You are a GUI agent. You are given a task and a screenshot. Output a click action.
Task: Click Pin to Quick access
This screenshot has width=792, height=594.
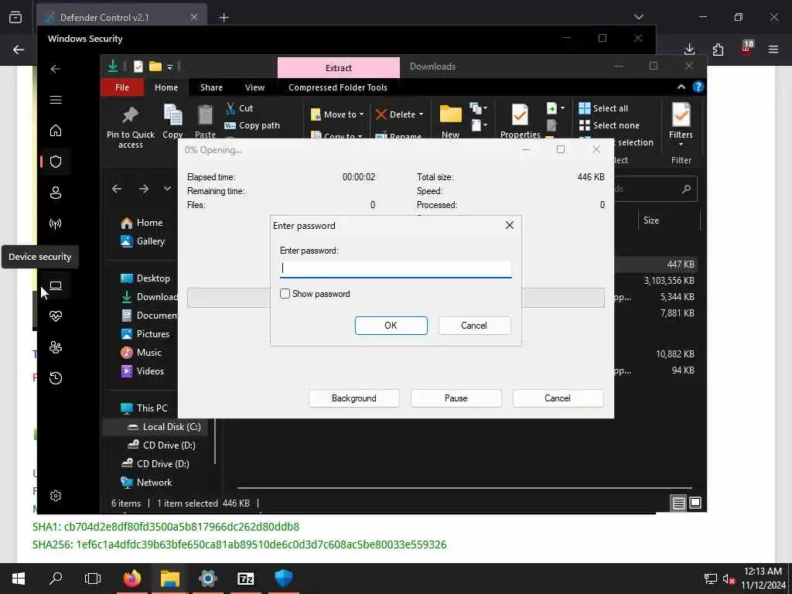pyautogui.click(x=130, y=128)
